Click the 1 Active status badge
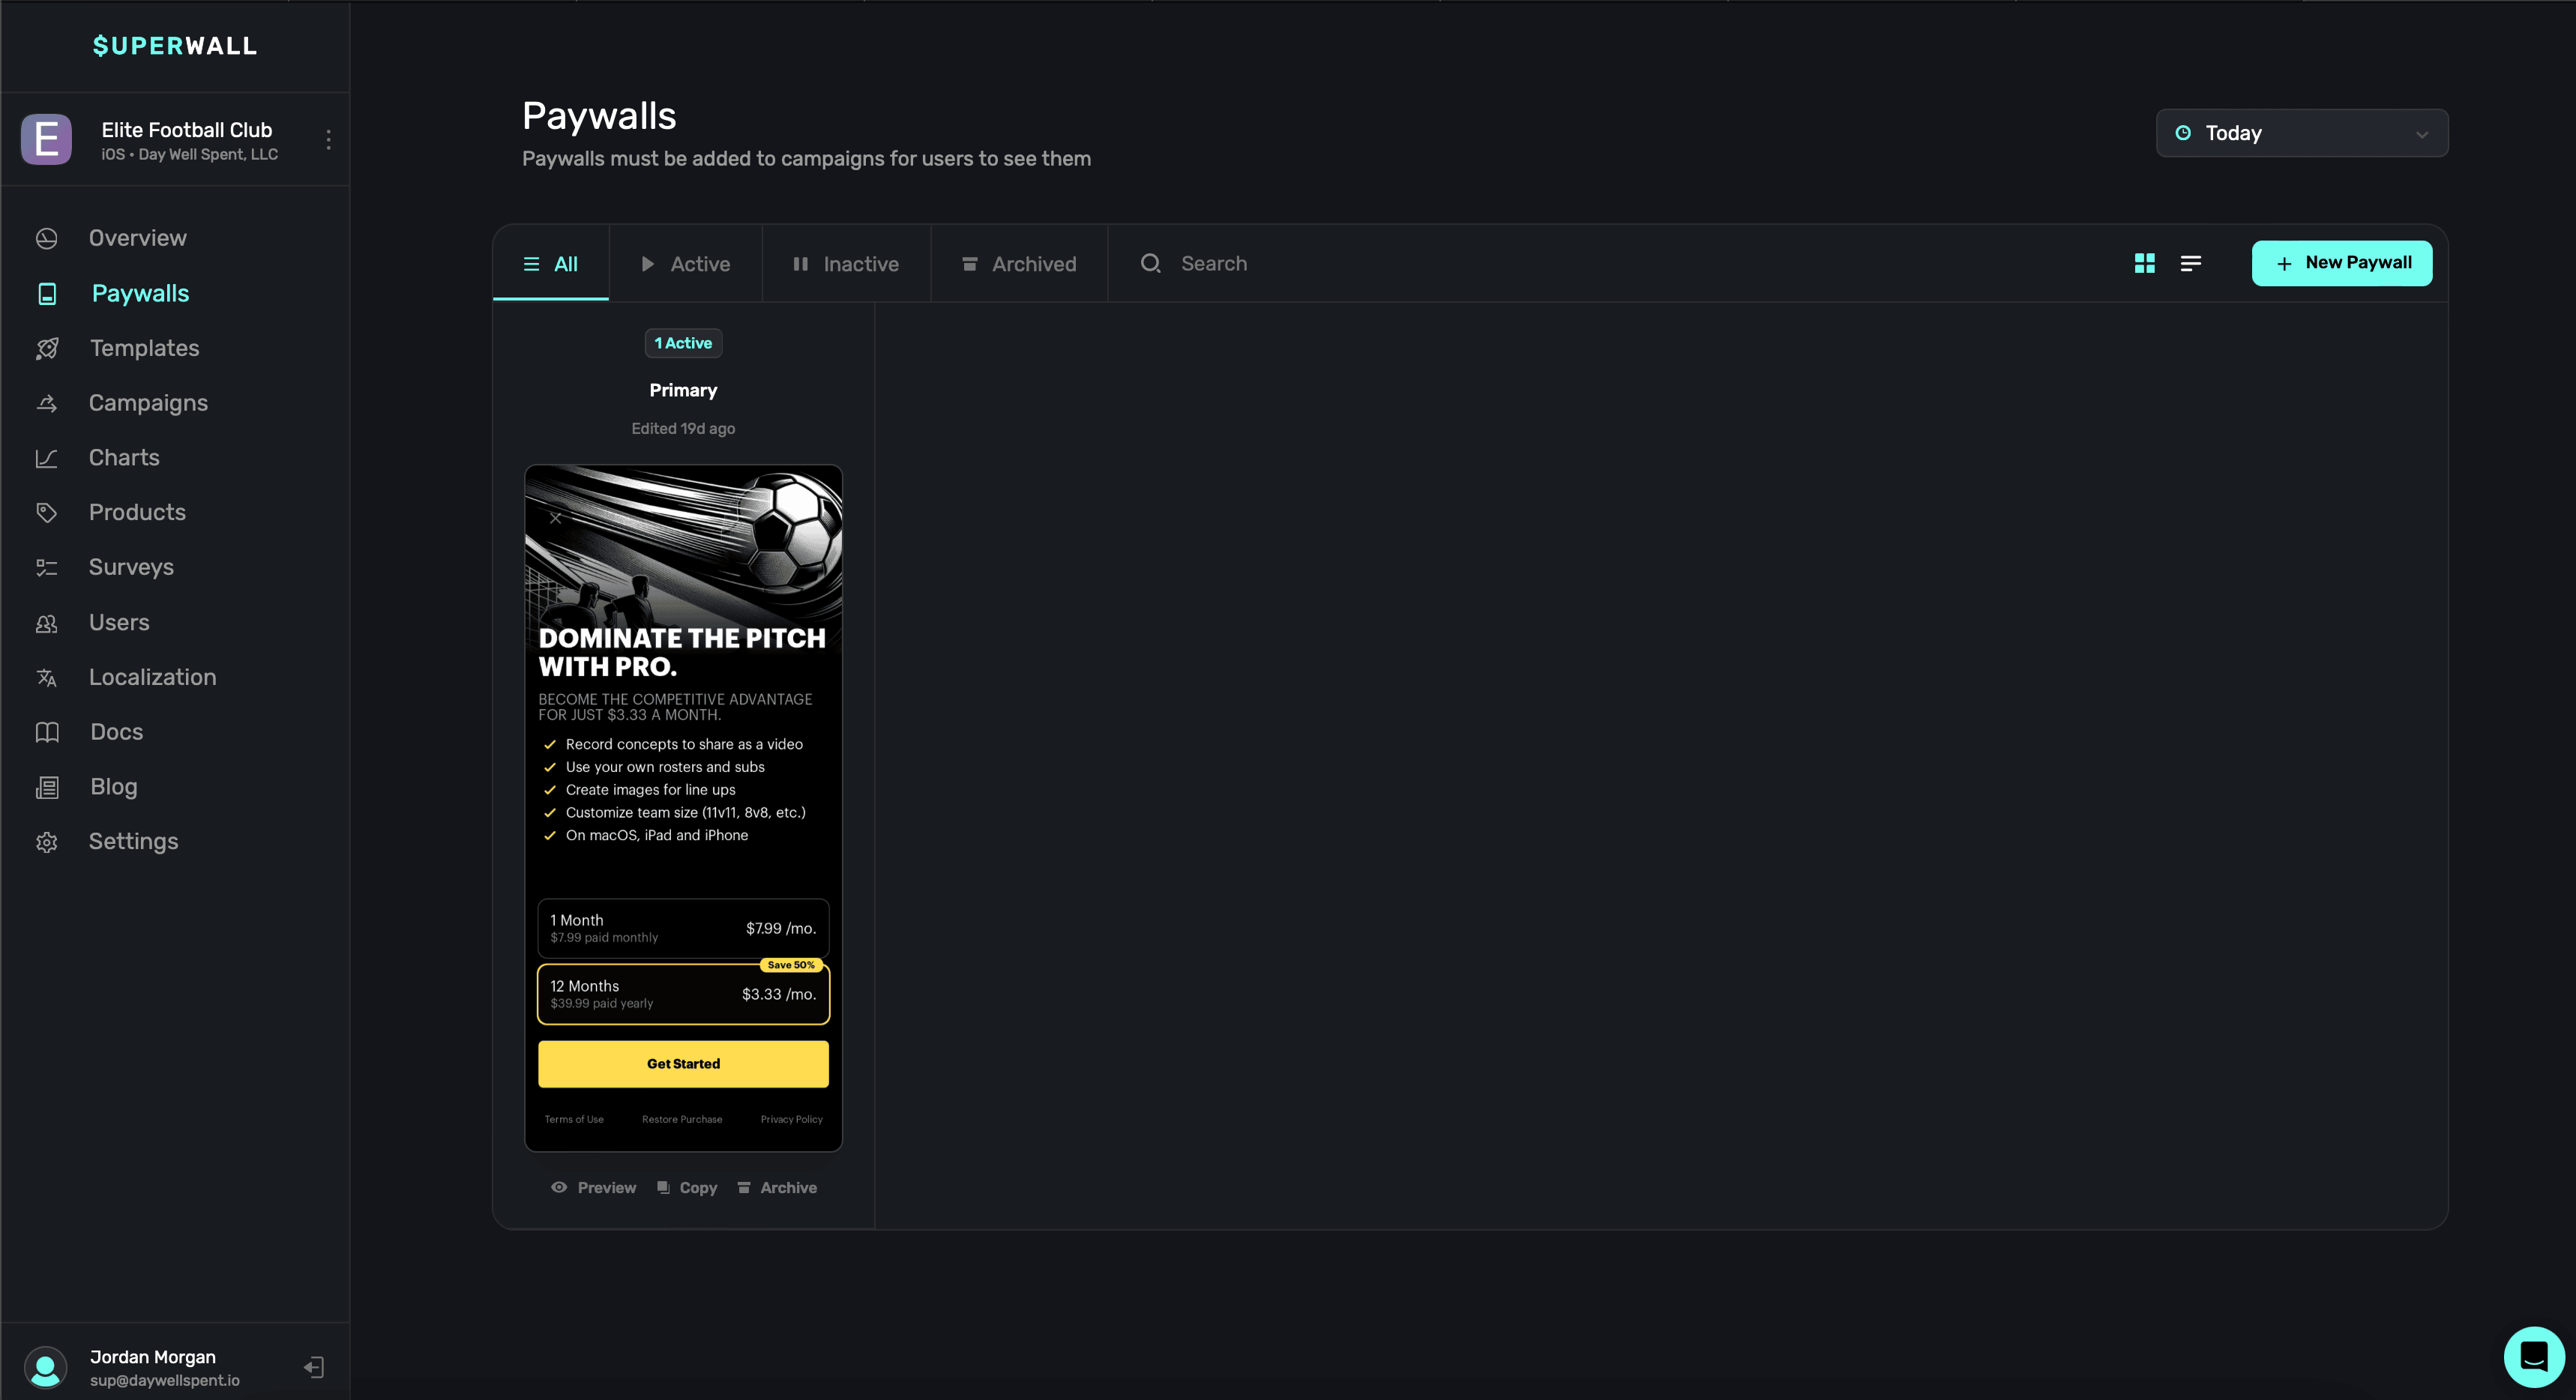Image resolution: width=2576 pixels, height=1400 pixels. click(x=683, y=343)
